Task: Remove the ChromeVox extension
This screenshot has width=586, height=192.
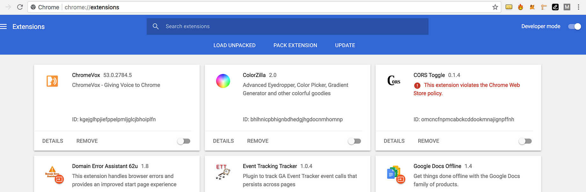Action: 87,141
